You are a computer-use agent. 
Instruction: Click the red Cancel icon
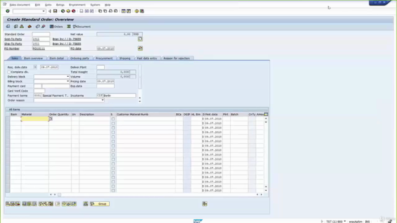pyautogui.click(x=73, y=11)
